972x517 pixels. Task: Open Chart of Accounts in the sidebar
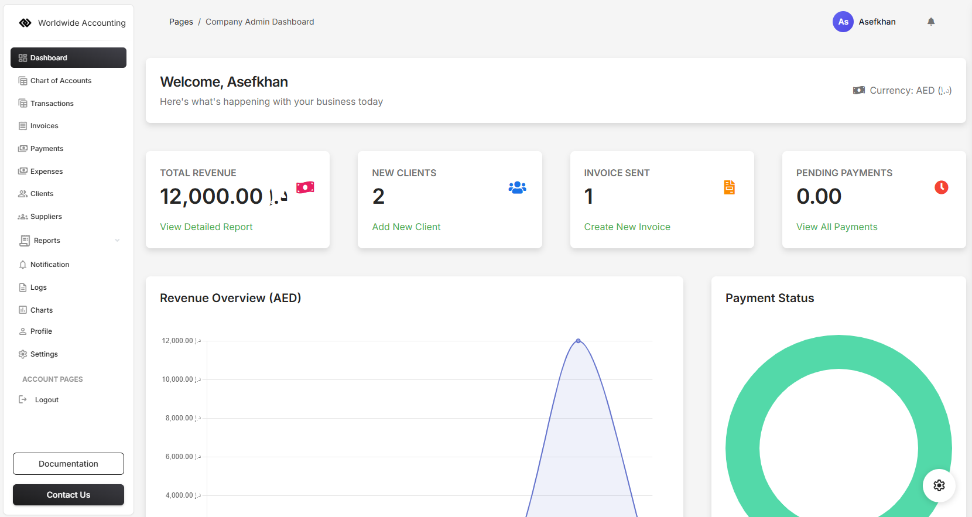[x=61, y=81]
